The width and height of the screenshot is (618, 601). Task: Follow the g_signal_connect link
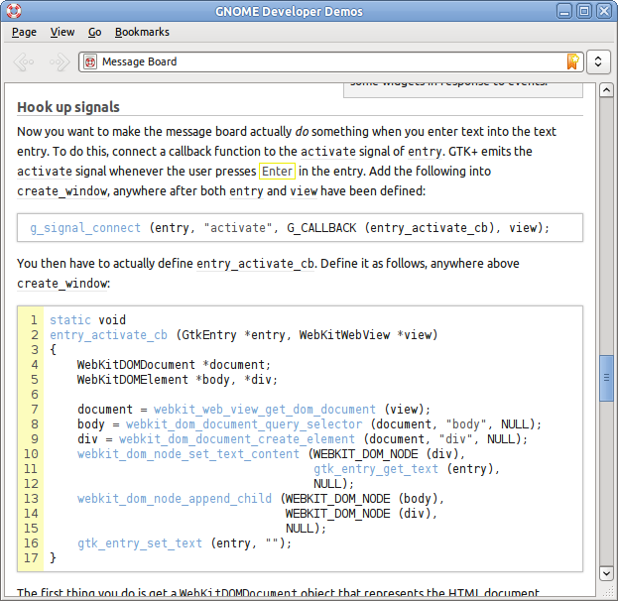[85, 228]
